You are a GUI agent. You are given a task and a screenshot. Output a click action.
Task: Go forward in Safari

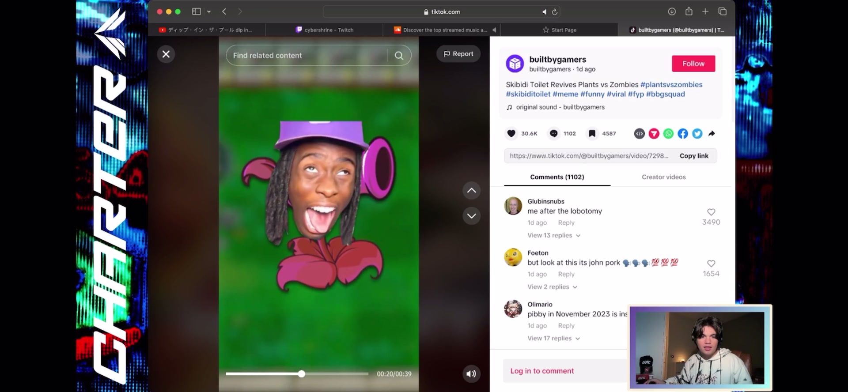click(x=240, y=11)
